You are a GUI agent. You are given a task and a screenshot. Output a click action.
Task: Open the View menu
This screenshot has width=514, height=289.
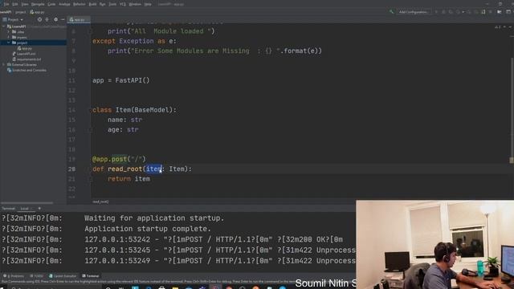click(25, 4)
